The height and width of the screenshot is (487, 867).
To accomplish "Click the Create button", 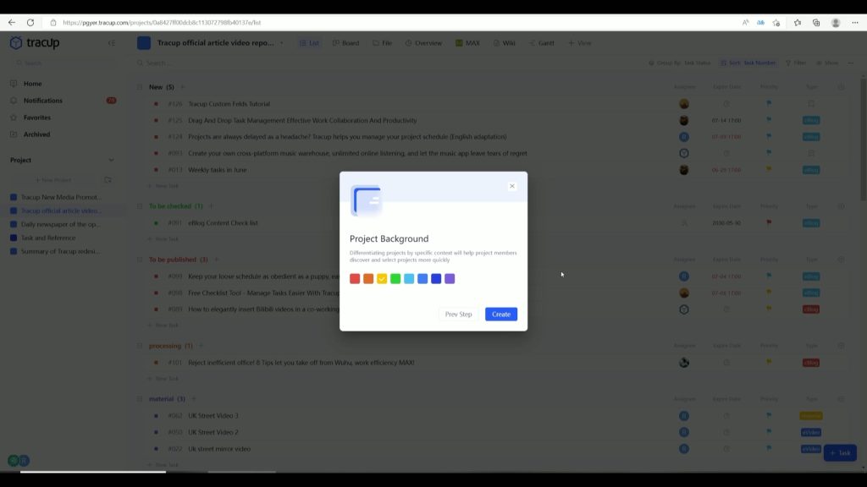I will click(x=500, y=315).
